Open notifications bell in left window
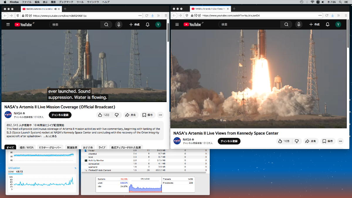Image resolution: width=352 pixels, height=198 pixels. [148, 25]
